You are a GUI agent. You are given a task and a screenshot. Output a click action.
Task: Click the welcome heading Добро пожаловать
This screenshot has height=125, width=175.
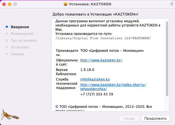(x=96, y=14)
